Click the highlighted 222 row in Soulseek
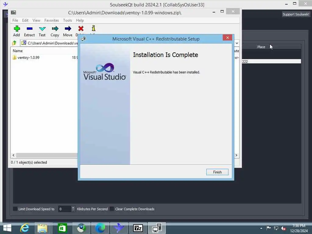The width and height of the screenshot is (312, 234). point(271,61)
